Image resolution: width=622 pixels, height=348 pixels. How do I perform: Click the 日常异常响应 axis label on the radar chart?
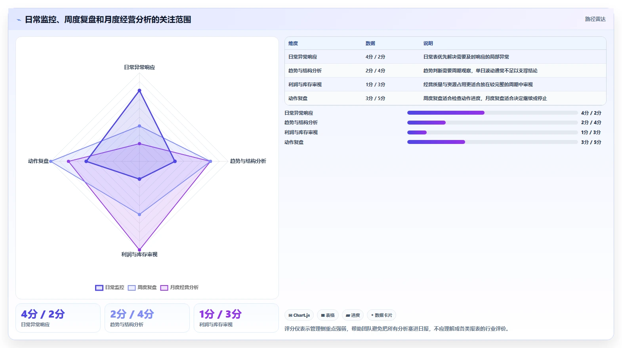point(139,68)
